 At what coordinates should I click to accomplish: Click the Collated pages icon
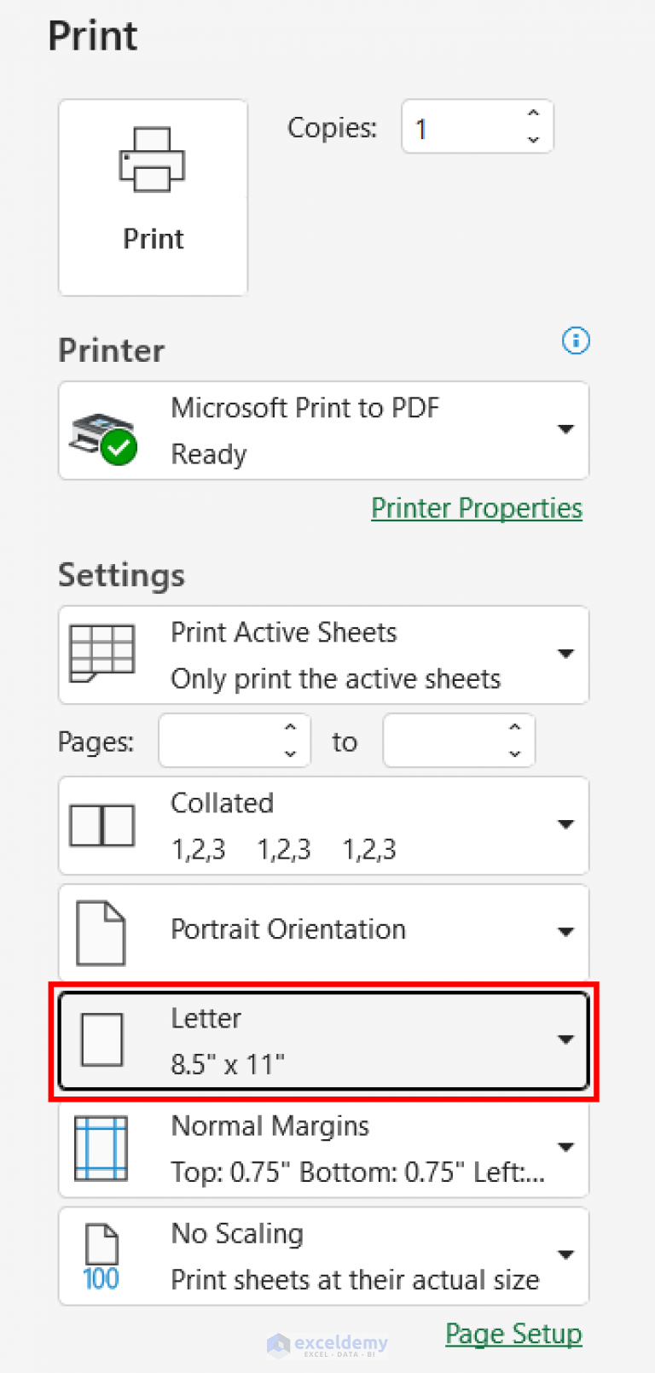(x=101, y=824)
